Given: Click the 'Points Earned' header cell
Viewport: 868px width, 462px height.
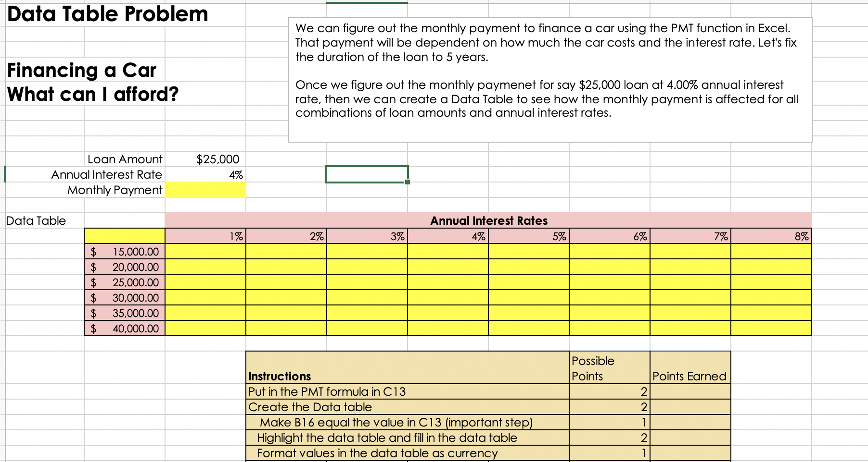Looking at the screenshot, I should click(690, 368).
